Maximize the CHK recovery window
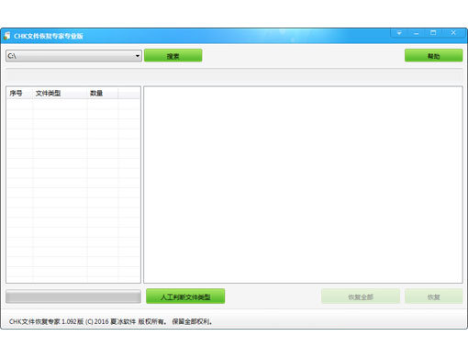This screenshot has height=358, width=468. (x=433, y=33)
